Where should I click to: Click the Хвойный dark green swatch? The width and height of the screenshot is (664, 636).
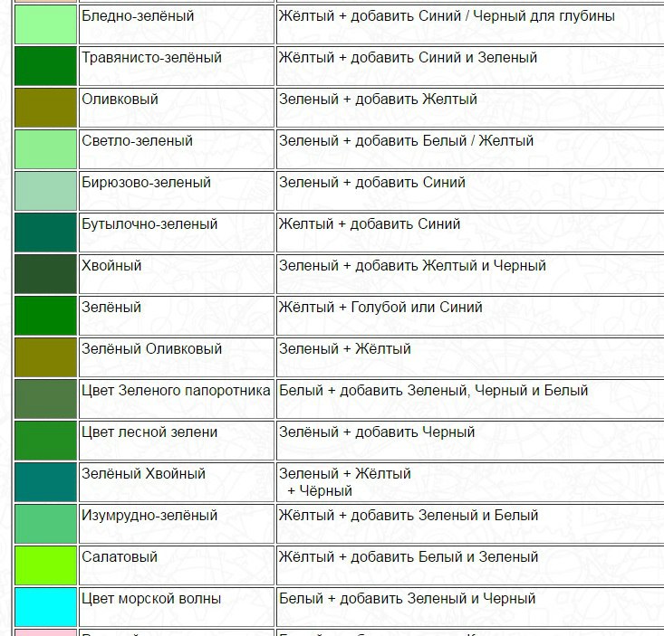point(45,274)
